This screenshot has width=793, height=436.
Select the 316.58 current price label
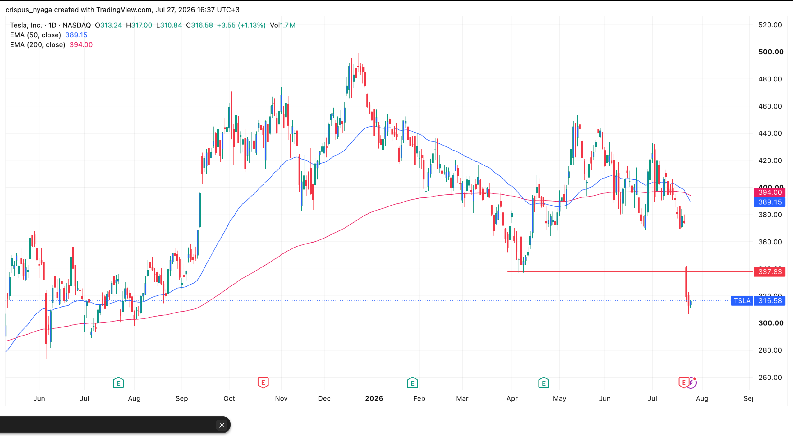(770, 301)
